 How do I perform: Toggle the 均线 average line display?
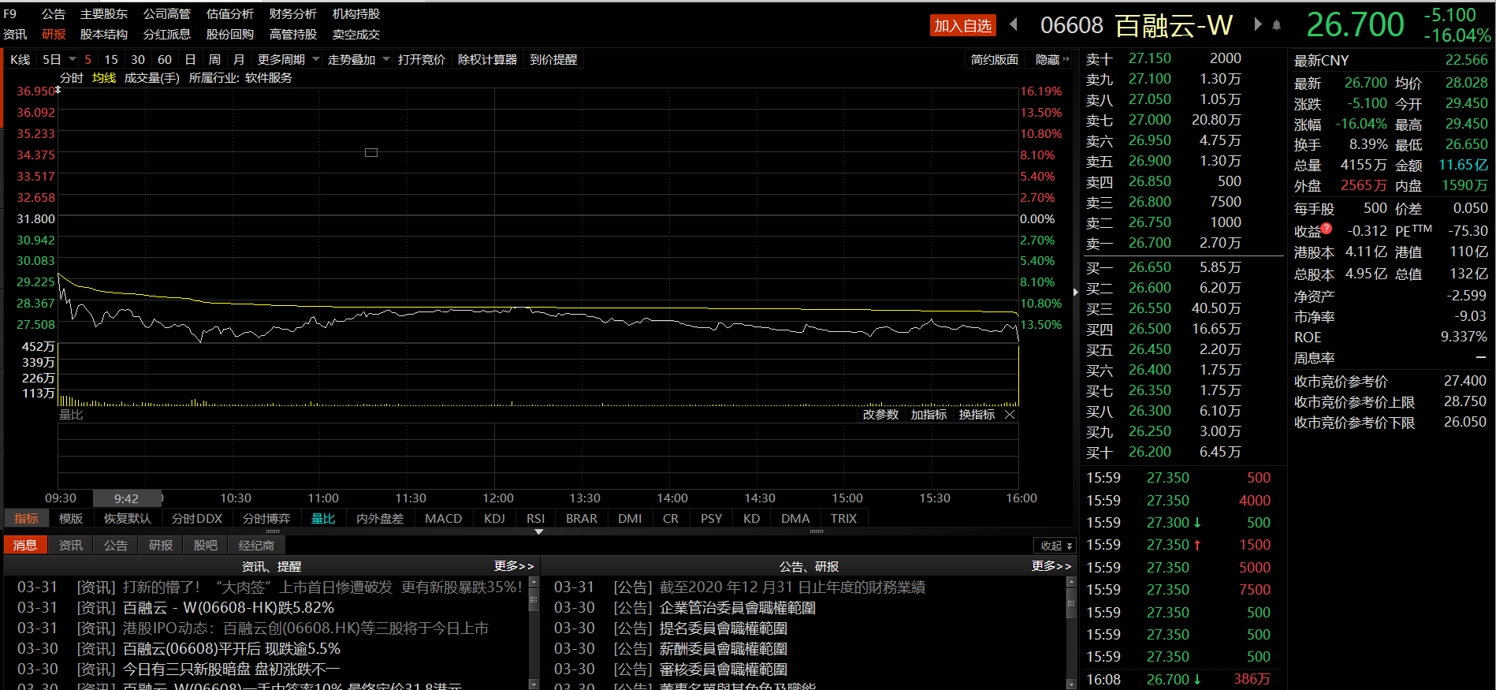pyautogui.click(x=104, y=78)
